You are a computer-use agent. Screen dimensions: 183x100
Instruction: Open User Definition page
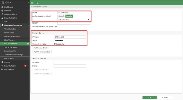(10, 29)
